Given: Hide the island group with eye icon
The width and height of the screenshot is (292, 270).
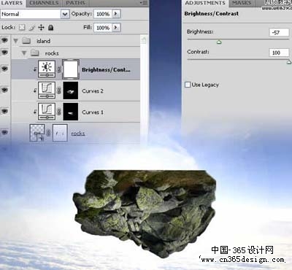Looking at the screenshot, I should coord(4,40).
